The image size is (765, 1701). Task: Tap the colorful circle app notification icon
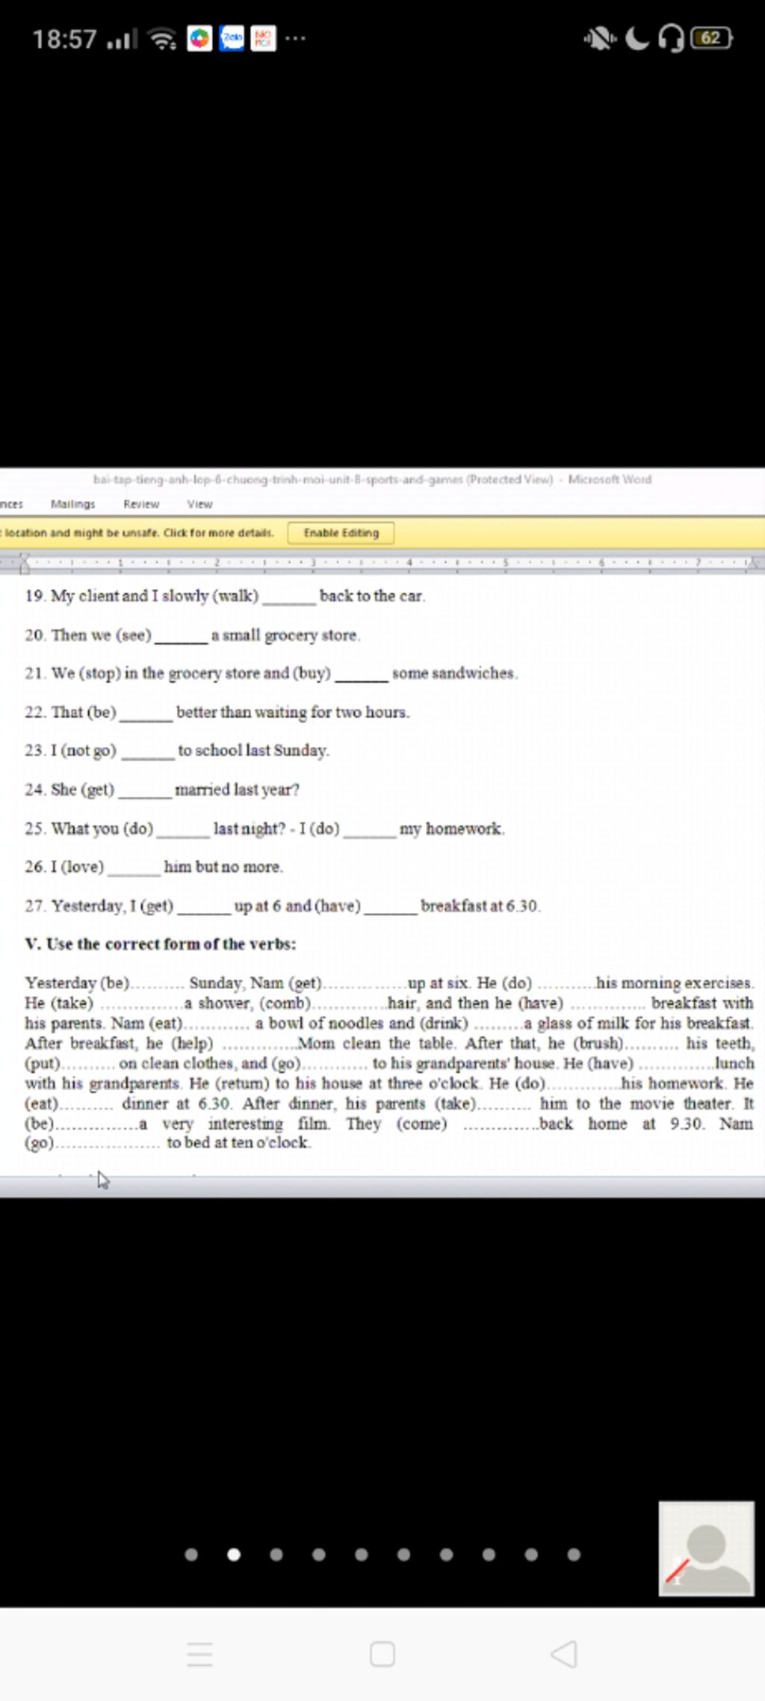click(199, 38)
